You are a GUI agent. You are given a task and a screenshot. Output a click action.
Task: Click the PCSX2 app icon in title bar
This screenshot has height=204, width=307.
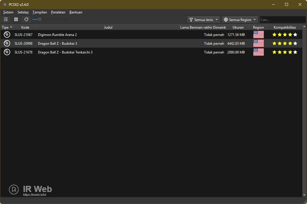[5, 4]
